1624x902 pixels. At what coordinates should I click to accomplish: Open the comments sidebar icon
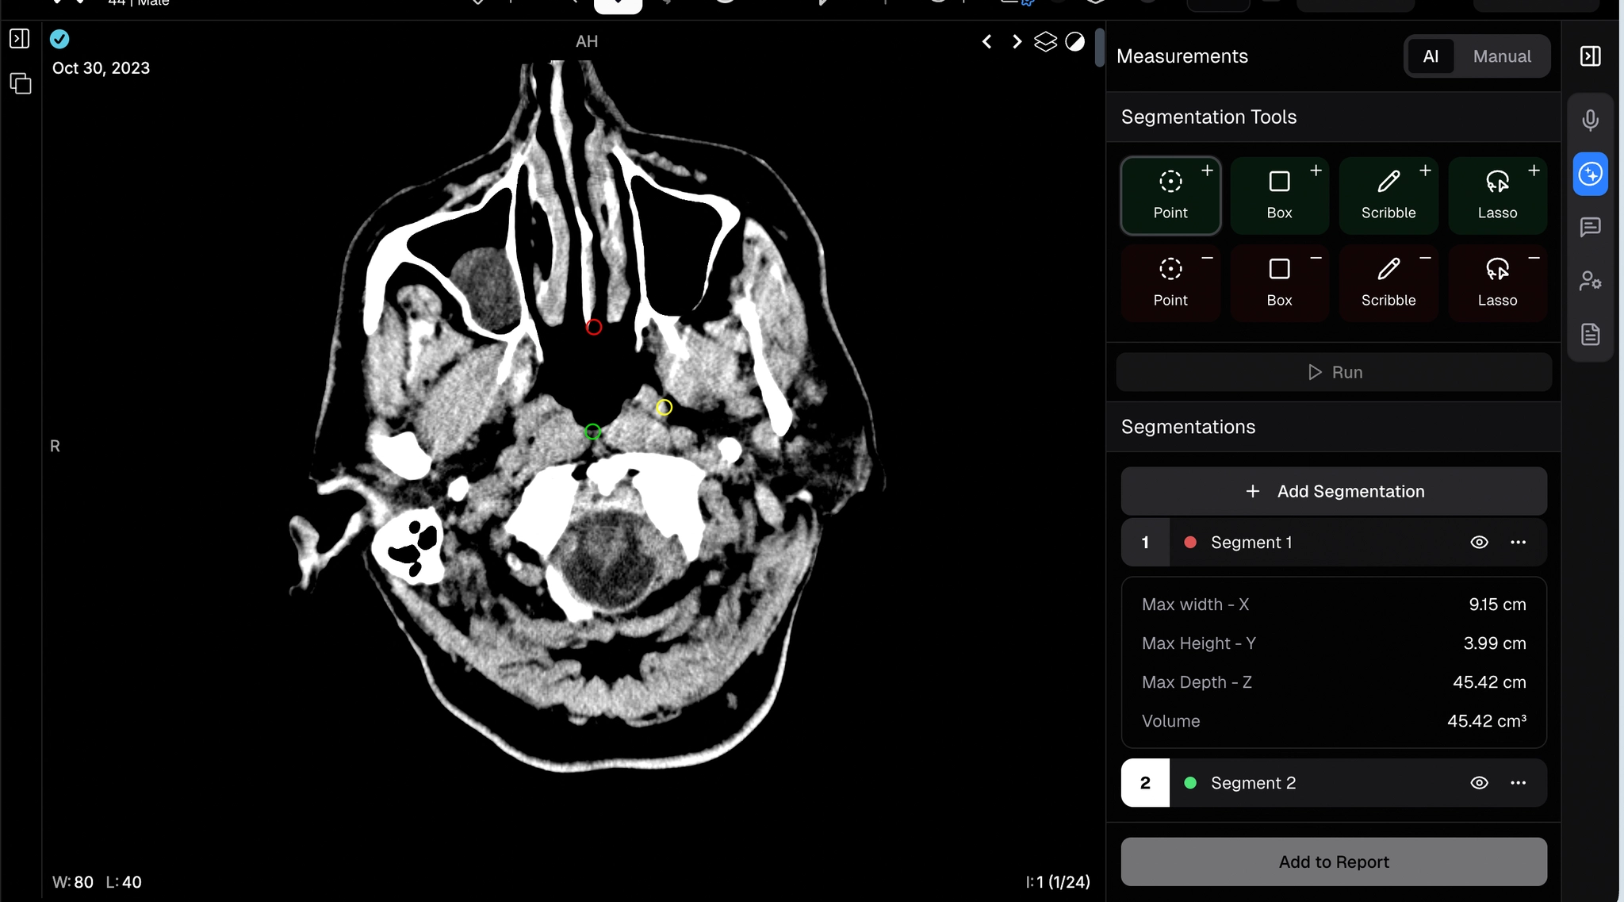[x=1590, y=228]
